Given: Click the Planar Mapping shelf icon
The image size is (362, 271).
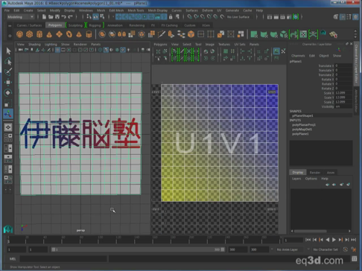Looking at the screenshot, I should tap(254, 34).
